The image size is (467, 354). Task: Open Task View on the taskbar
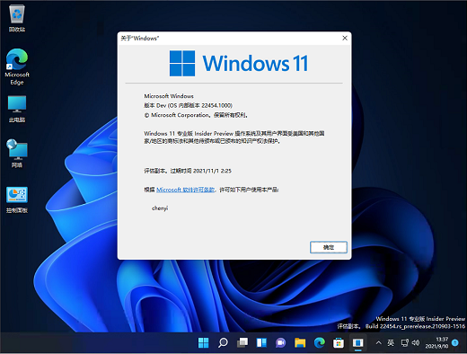(x=242, y=342)
